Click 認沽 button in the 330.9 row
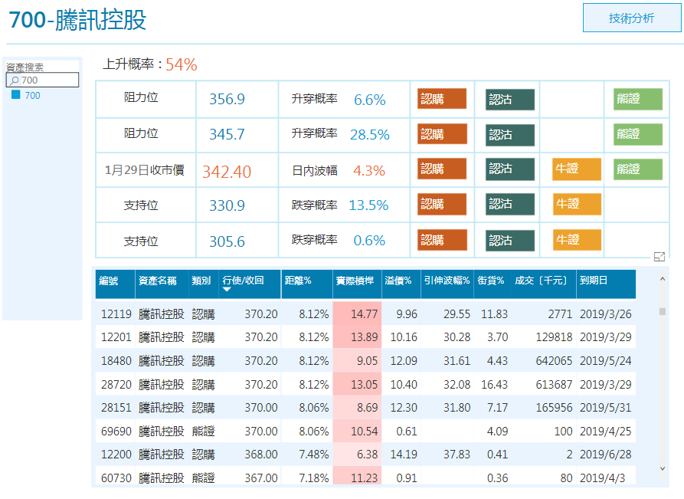This screenshot has width=684, height=499. pos(510,205)
